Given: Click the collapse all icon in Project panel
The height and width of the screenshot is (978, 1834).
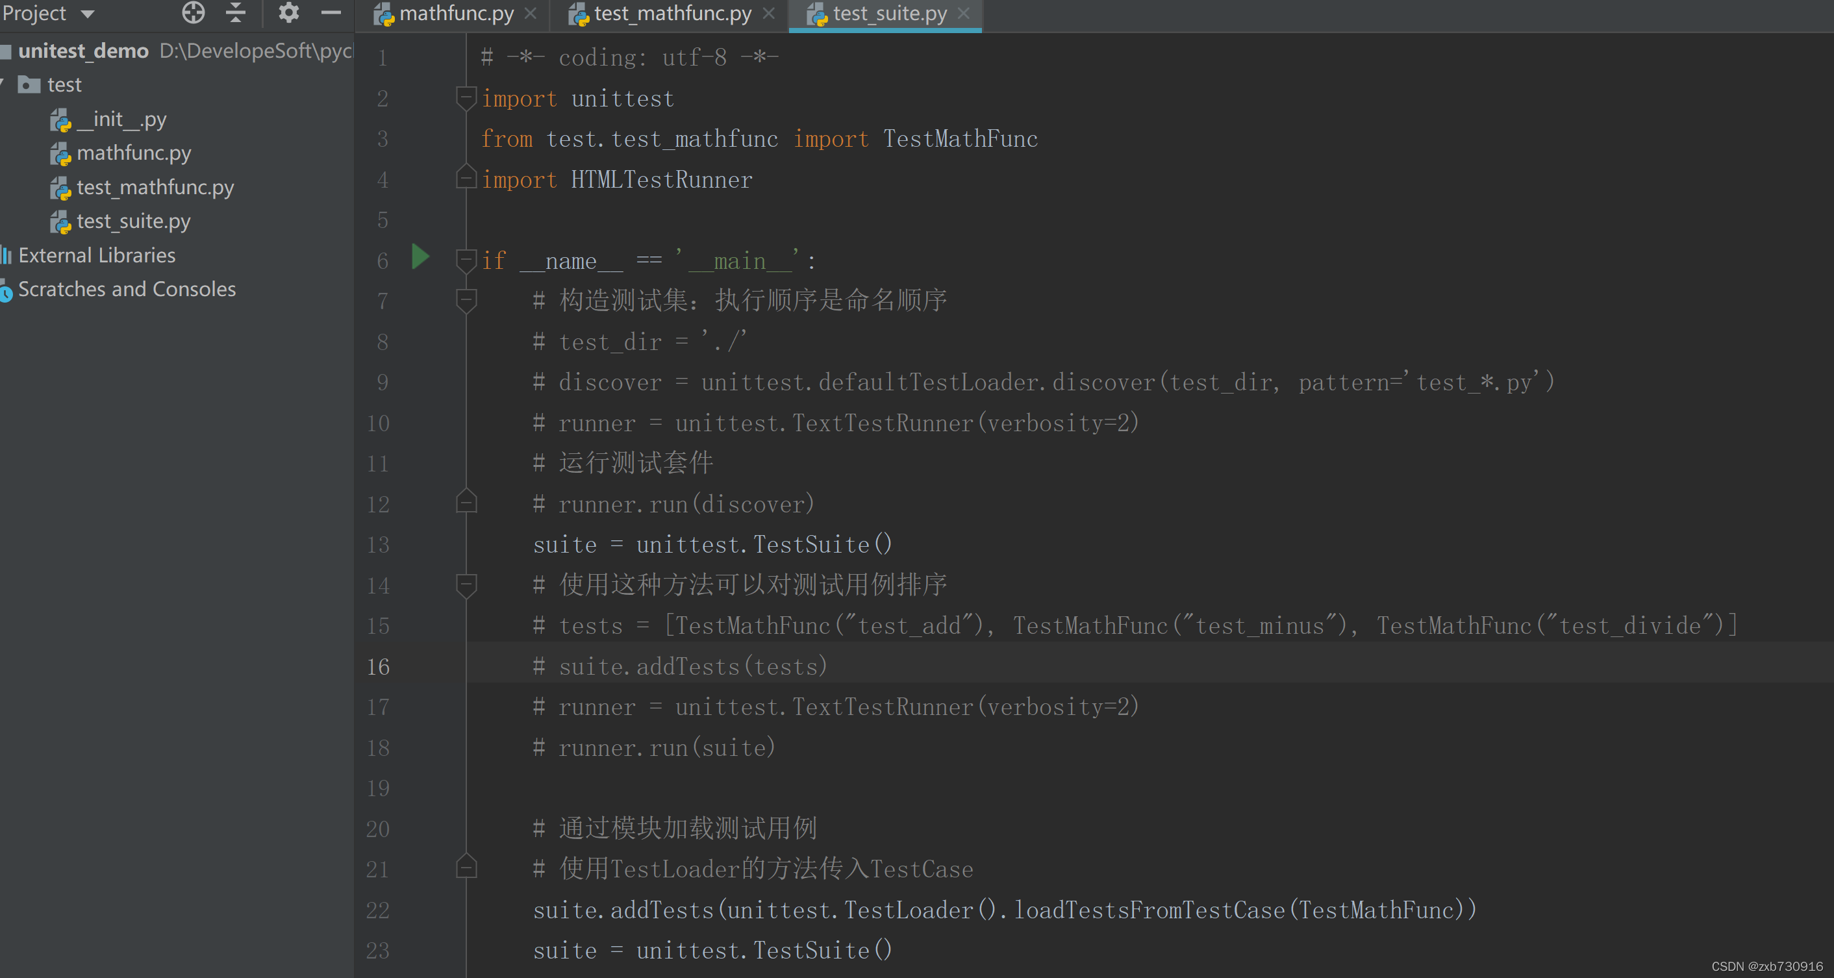Looking at the screenshot, I should 236,12.
